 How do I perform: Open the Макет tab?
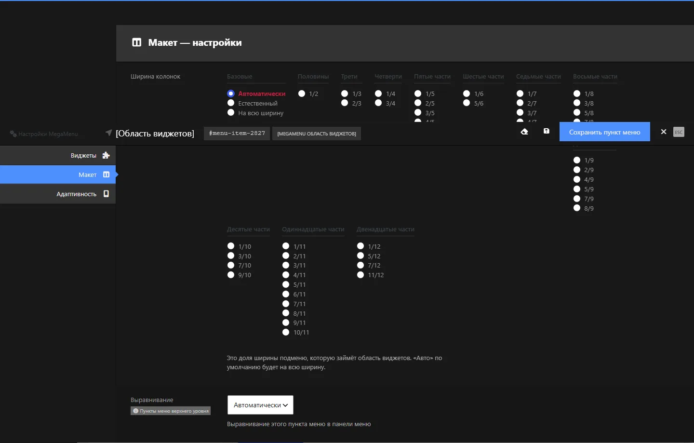(x=58, y=175)
